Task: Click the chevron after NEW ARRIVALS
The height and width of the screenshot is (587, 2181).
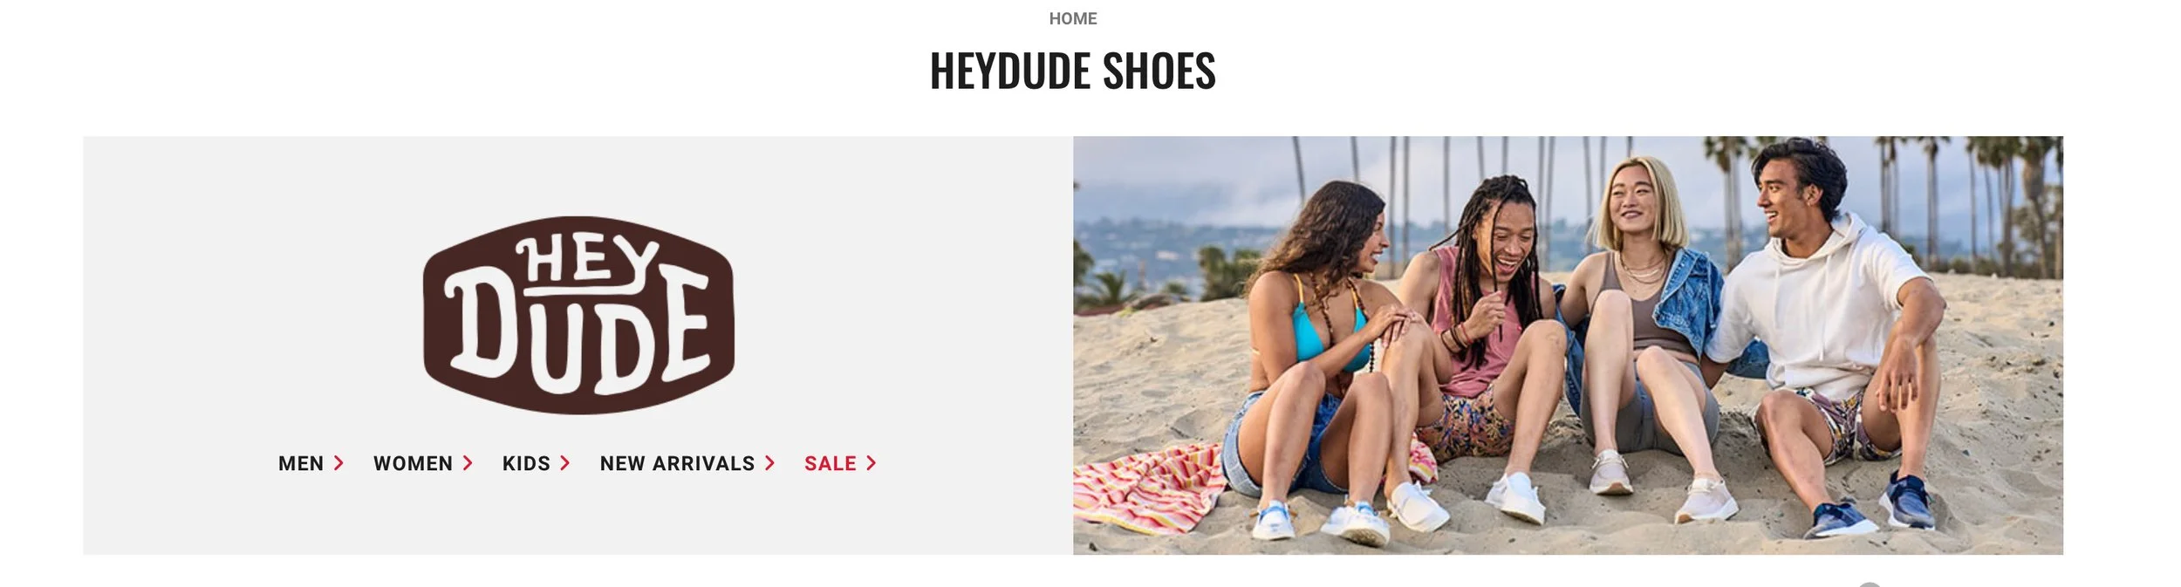Action: click(x=769, y=463)
